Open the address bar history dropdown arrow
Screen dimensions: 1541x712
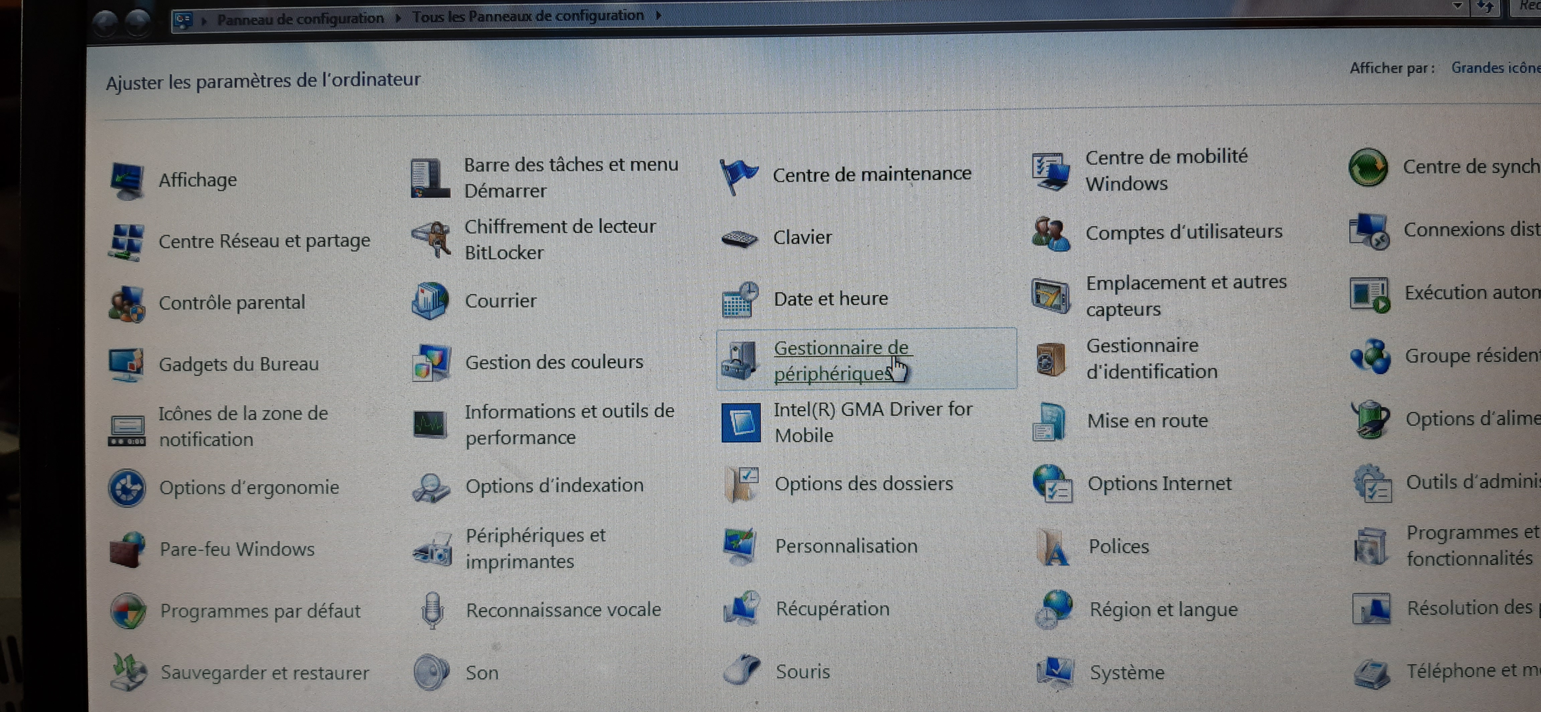(1457, 6)
